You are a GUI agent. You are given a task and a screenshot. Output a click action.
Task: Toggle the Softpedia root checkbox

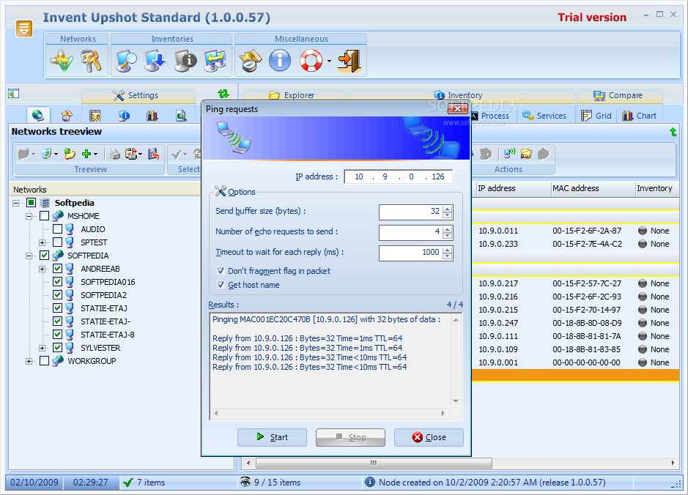31,203
